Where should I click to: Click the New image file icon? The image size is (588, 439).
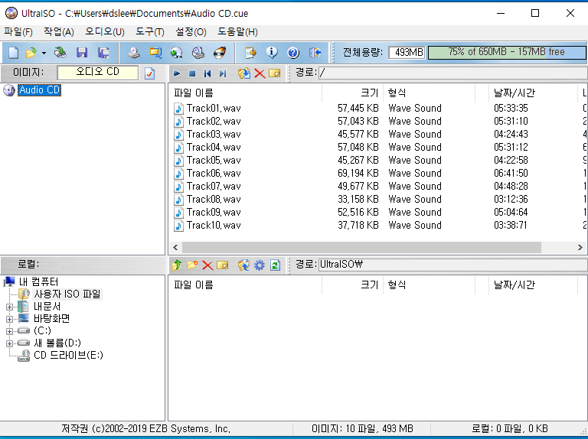click(13, 53)
